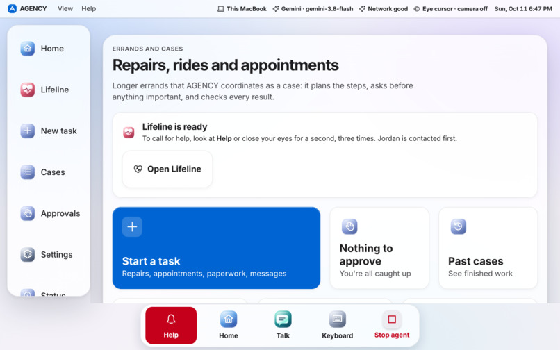This screenshot has height=350, width=560.
Task: Click the Settings gear icon in sidebar
Action: [28, 255]
